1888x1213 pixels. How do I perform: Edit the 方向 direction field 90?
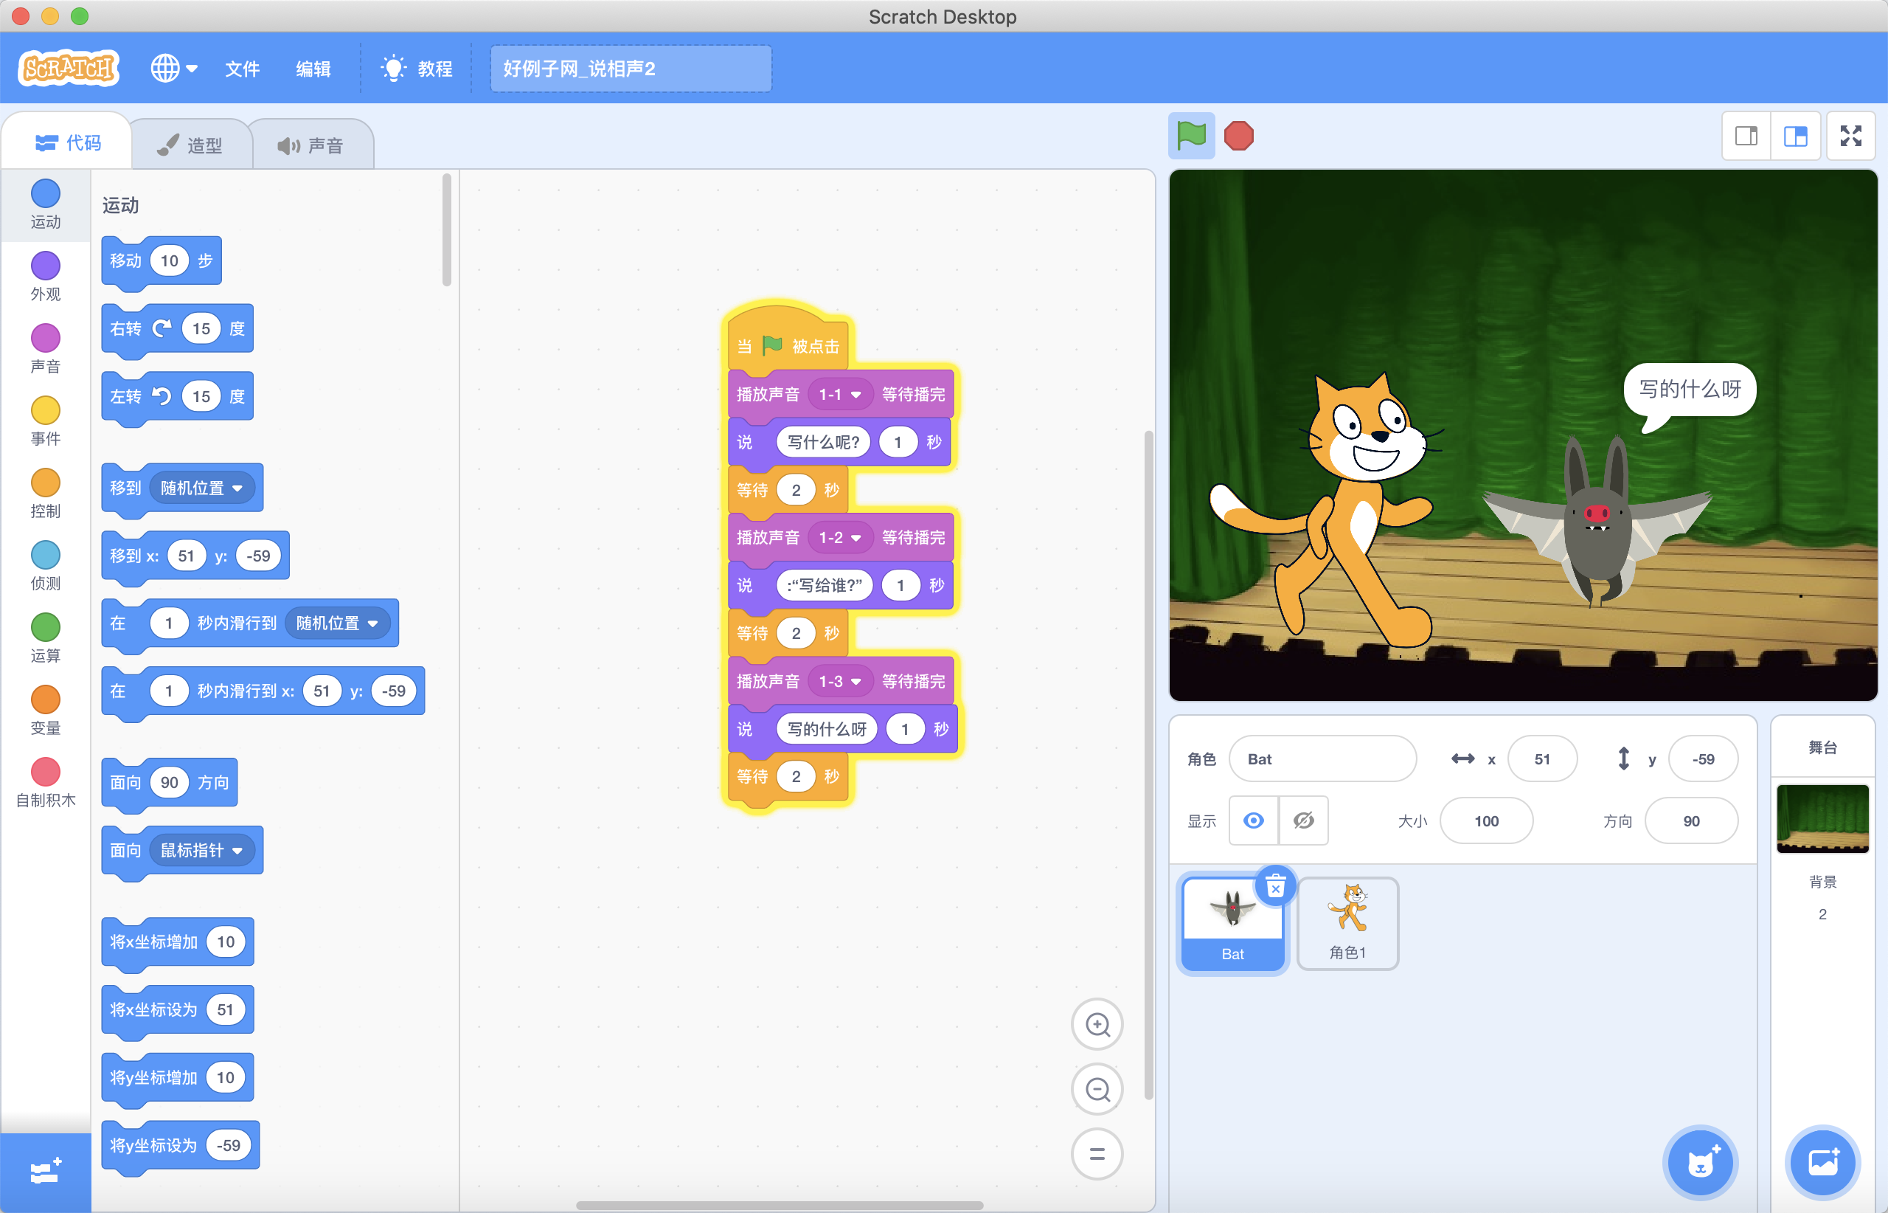click(x=1691, y=820)
